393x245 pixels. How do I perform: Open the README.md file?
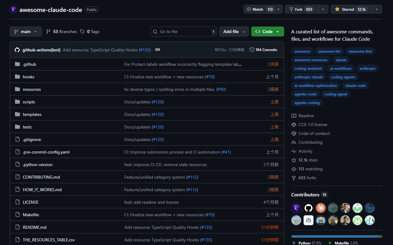pyautogui.click(x=35, y=227)
